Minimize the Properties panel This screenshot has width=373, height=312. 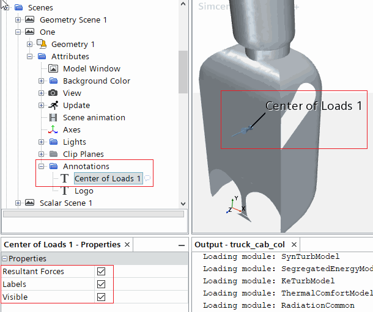click(x=182, y=245)
